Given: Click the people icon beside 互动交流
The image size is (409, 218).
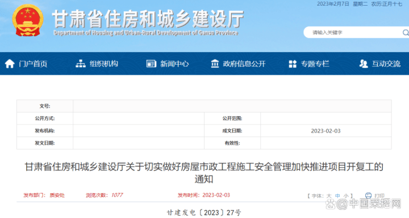Looking at the screenshot, I should tap(364, 64).
